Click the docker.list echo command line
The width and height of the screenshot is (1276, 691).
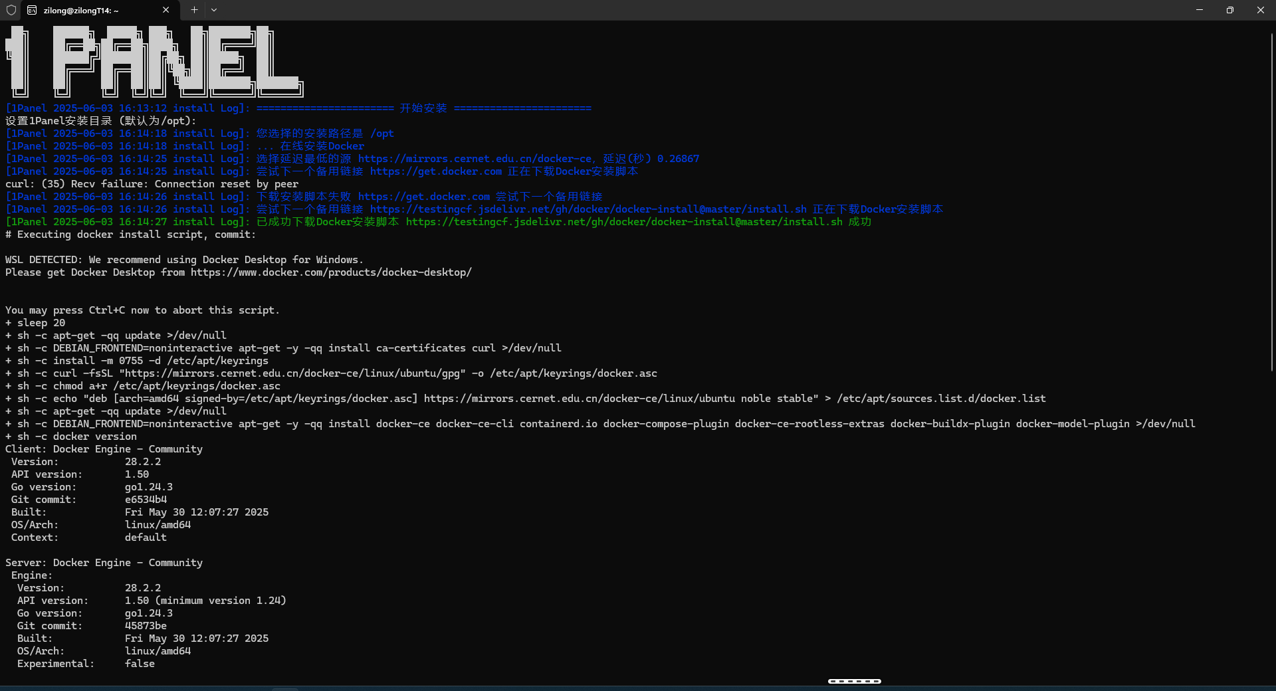[526, 399]
